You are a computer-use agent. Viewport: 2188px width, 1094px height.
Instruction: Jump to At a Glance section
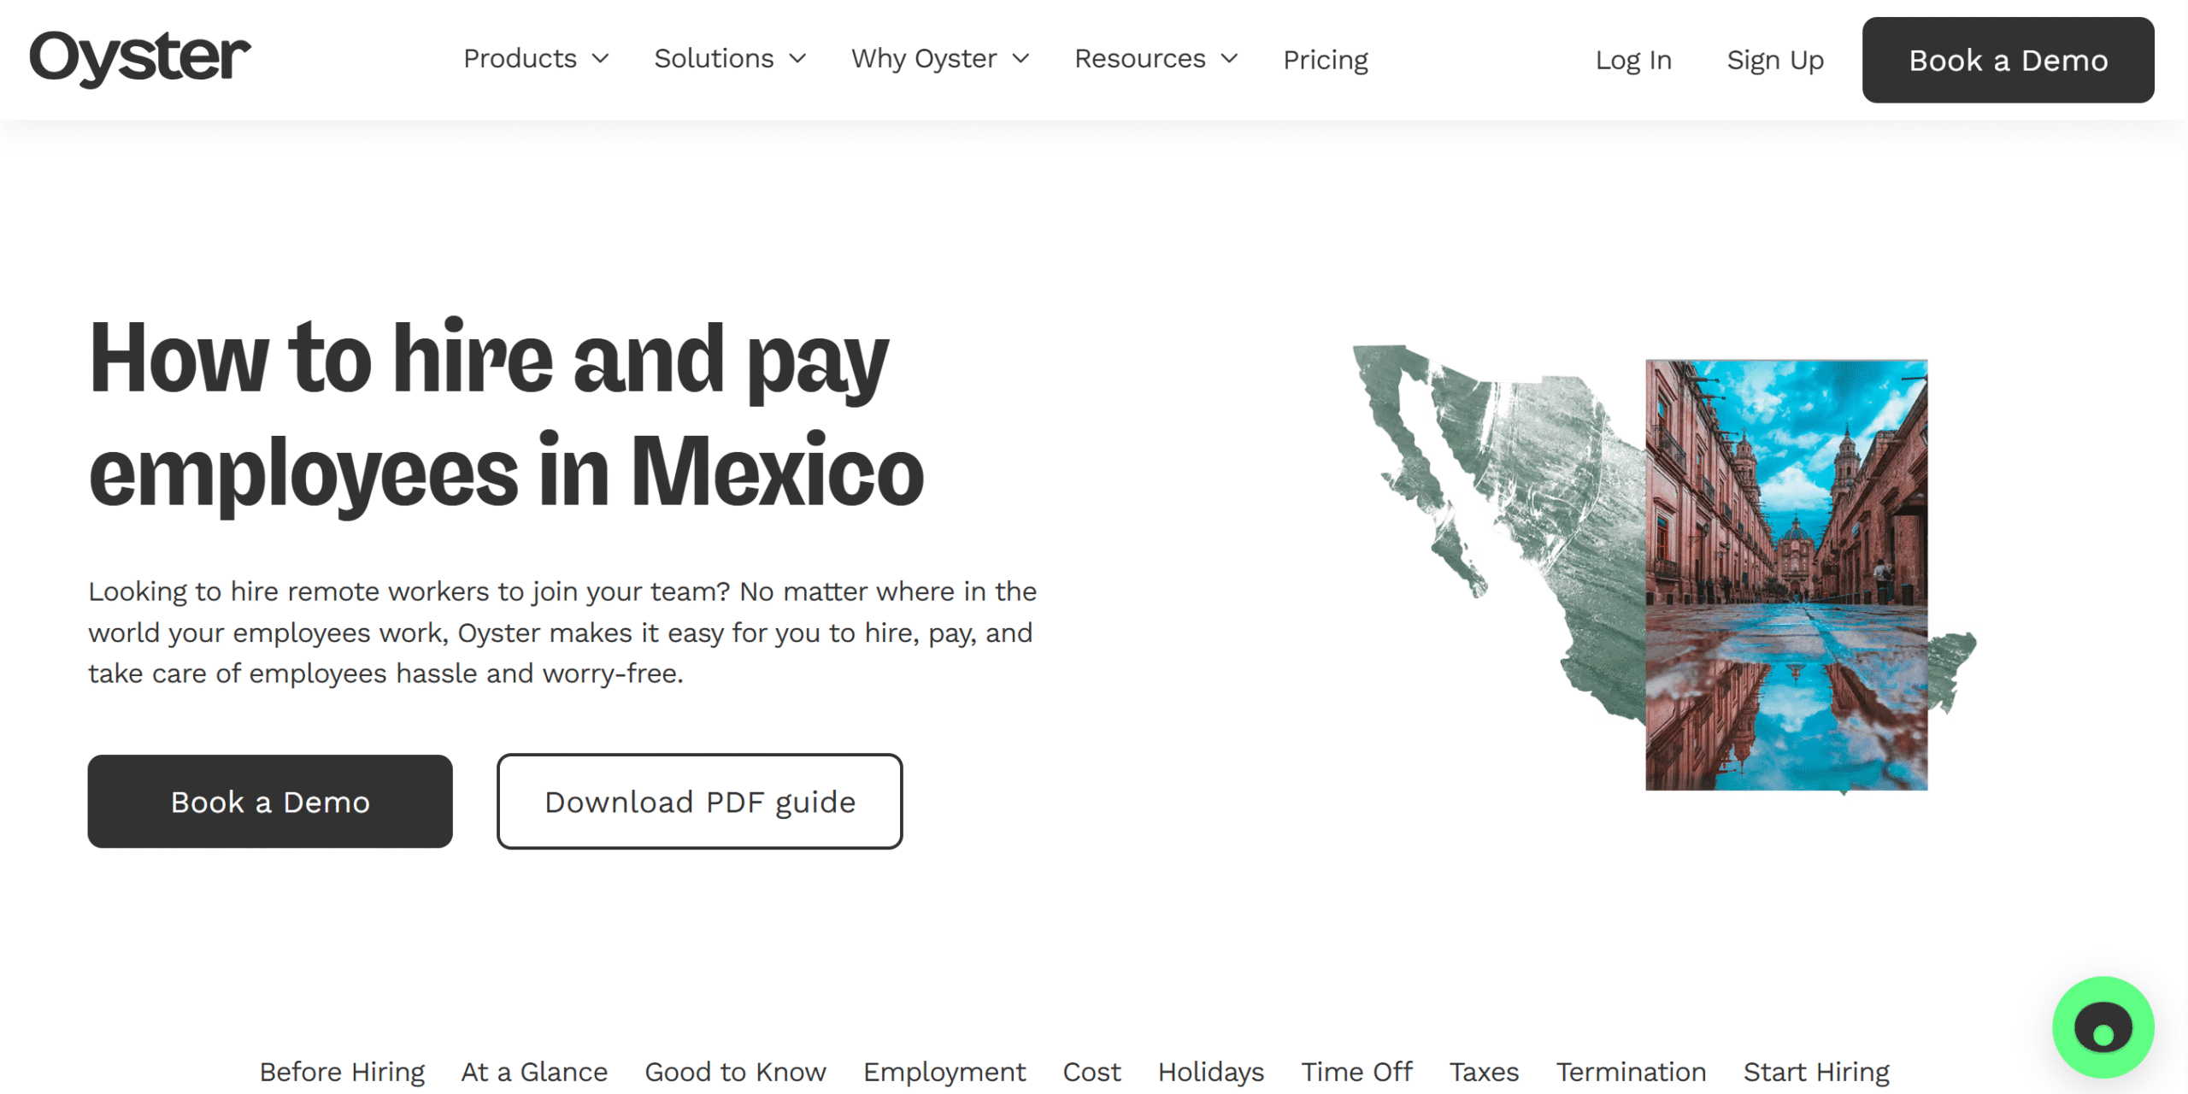[534, 1072]
